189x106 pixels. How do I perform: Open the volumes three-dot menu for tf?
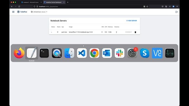[x=116, y=32]
